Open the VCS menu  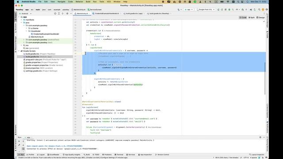click(x=109, y=2)
